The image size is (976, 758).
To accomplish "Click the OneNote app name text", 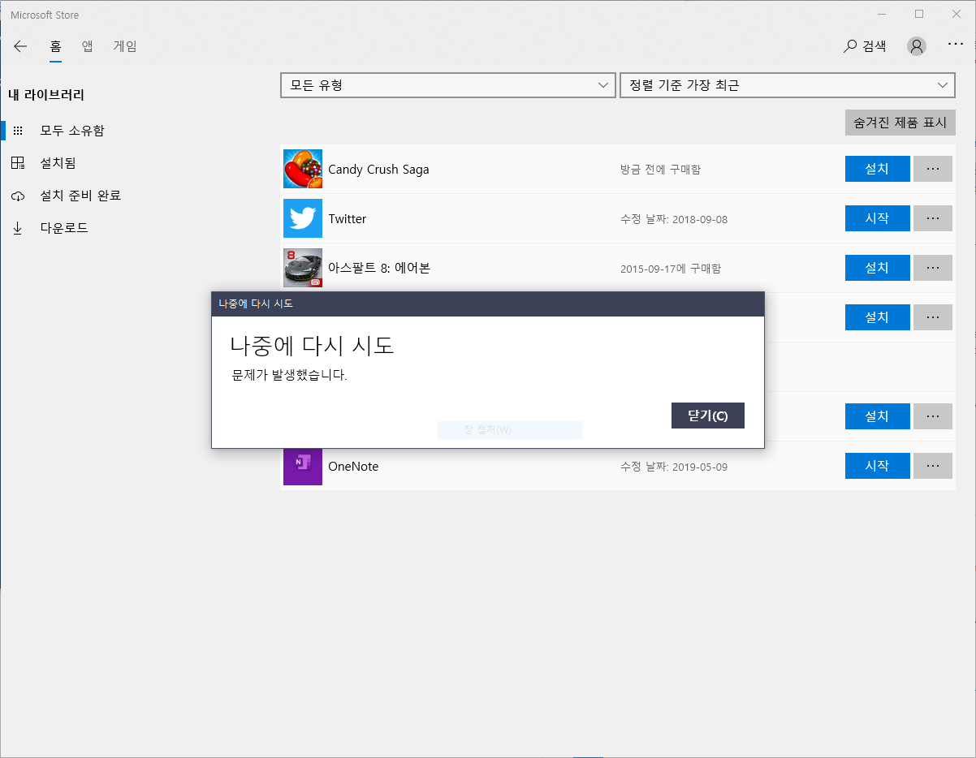I will pyautogui.click(x=353, y=467).
